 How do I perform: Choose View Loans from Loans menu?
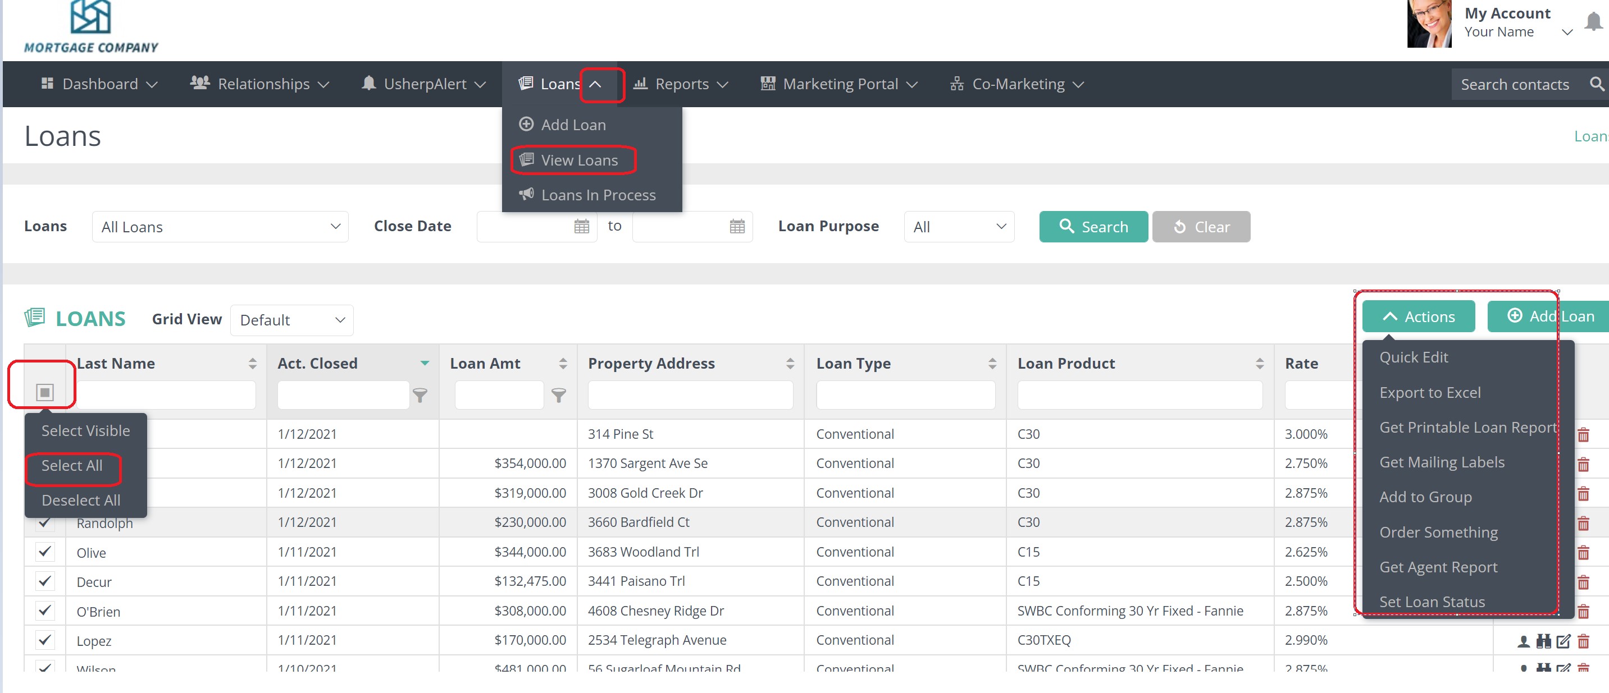pos(578,160)
